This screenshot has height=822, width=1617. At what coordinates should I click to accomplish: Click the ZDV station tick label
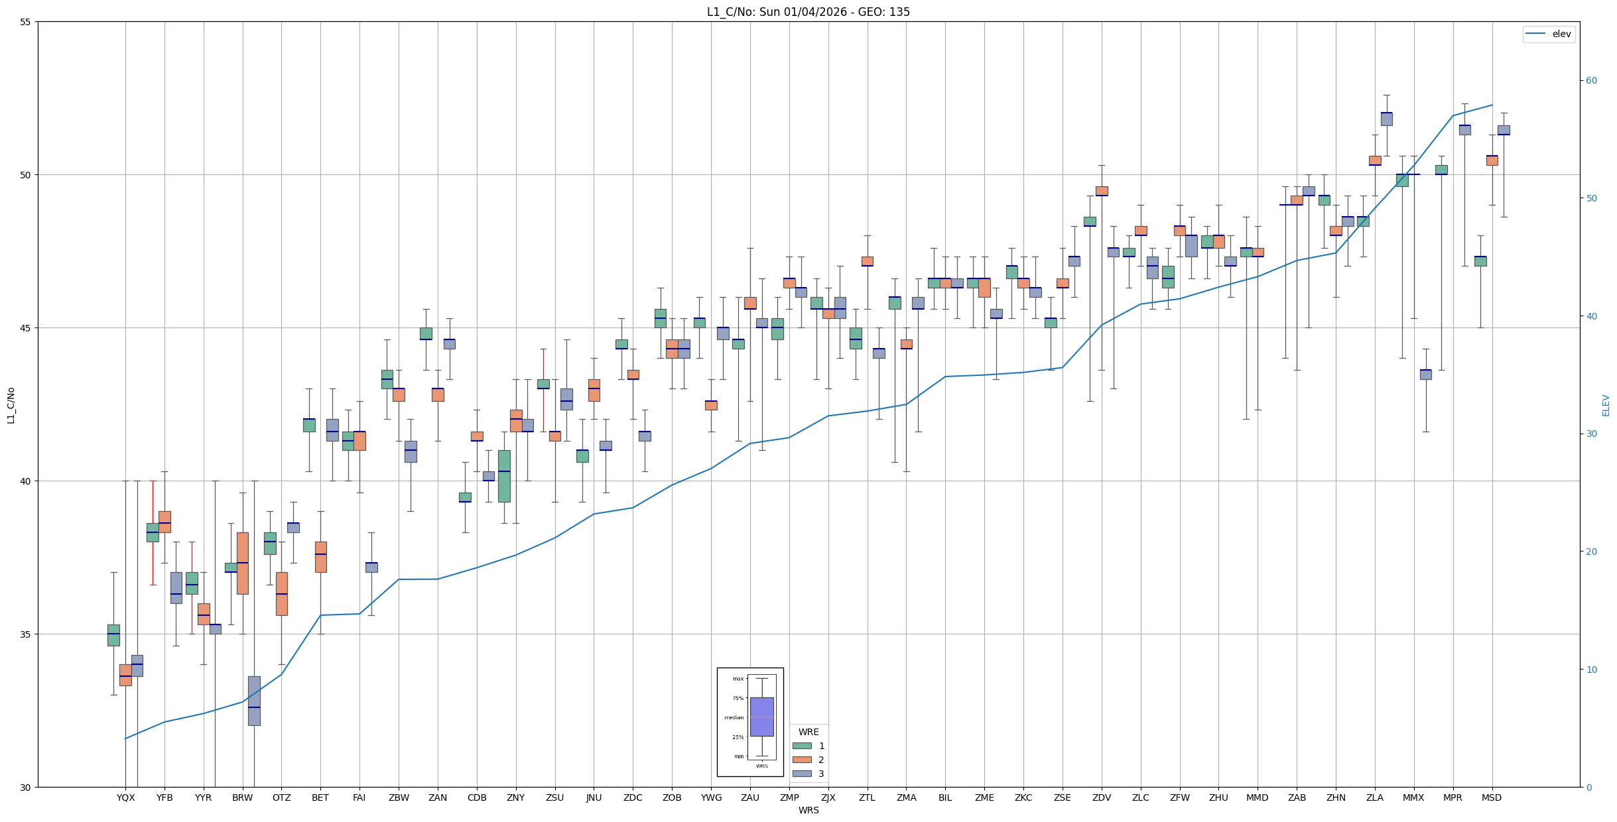tap(1102, 797)
